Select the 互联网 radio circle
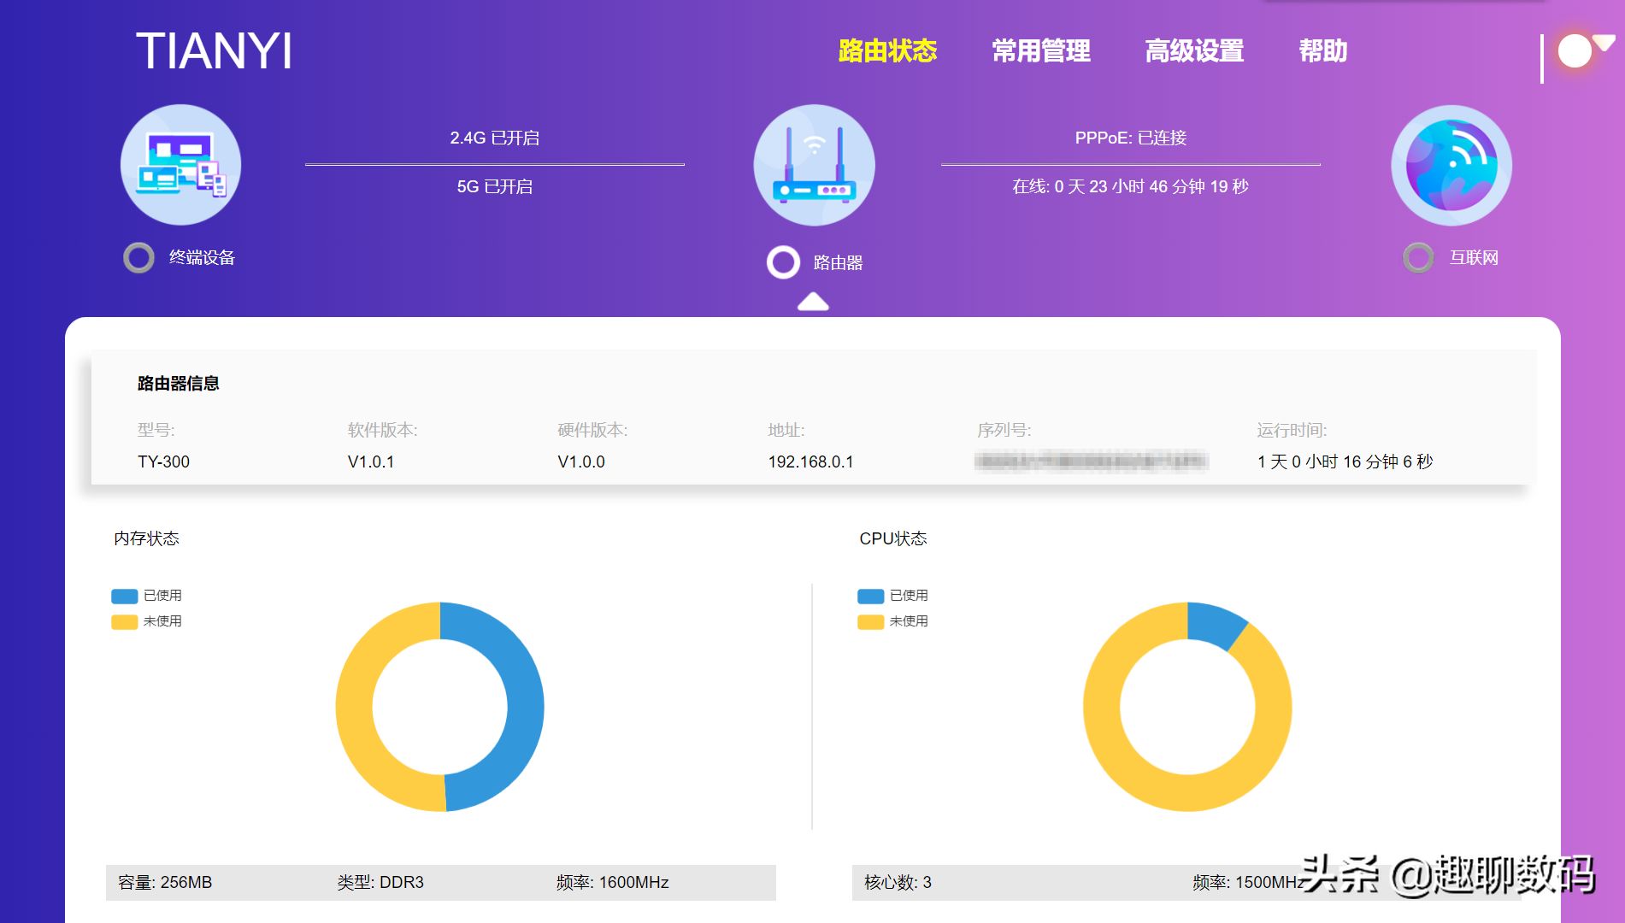Image resolution: width=1625 pixels, height=923 pixels. 1418,257
